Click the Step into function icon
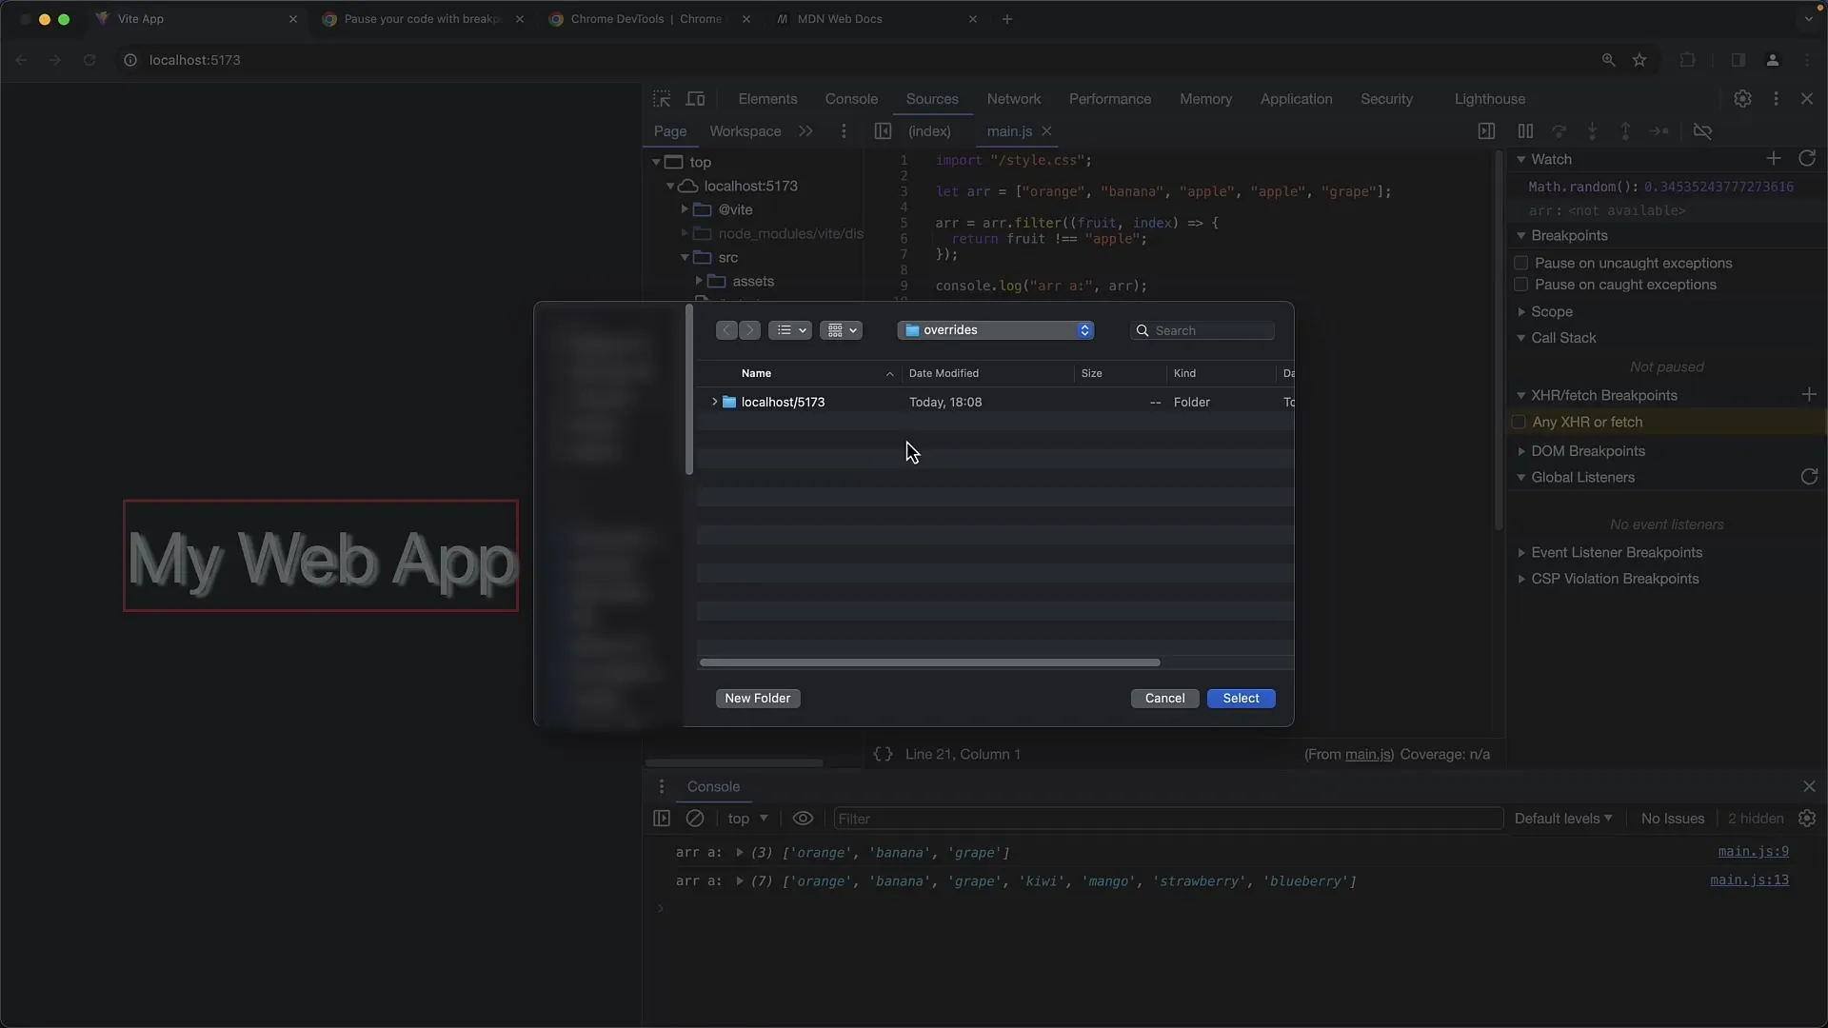 [1592, 131]
